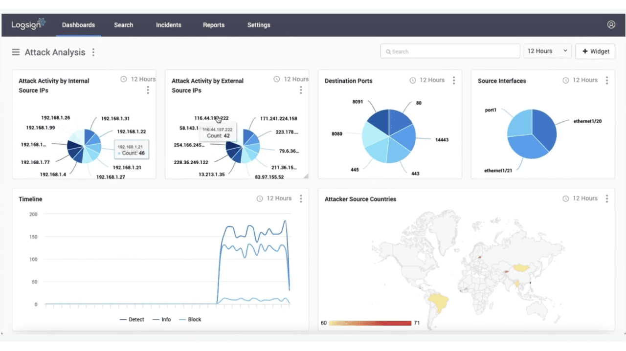
Task: Select the 14443 port label
Action: tap(442, 140)
